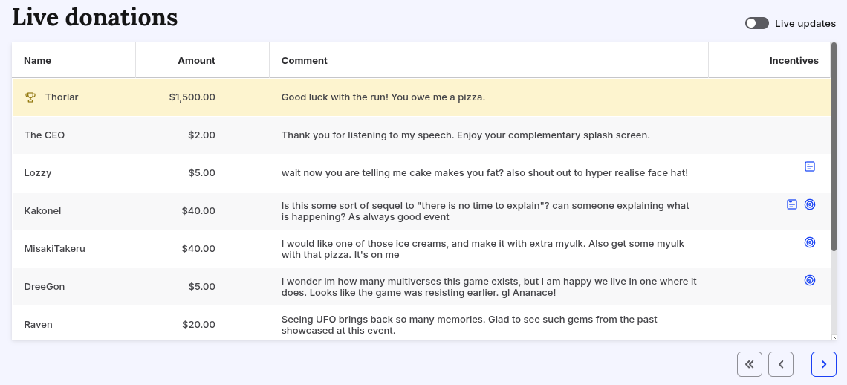This screenshot has width=847, height=385.
Task: Open Lozzy's incentive notes icon
Action: coord(809,166)
